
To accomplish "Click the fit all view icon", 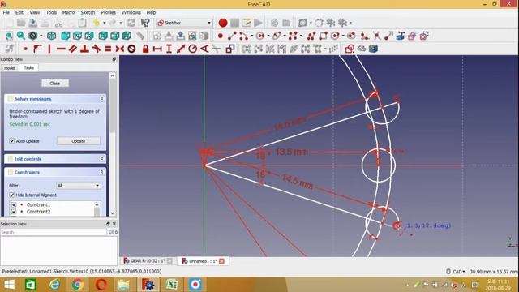I will [x=9, y=36].
